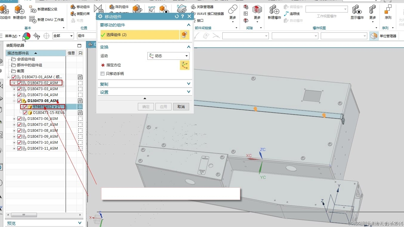Open 关联管理器
This screenshot has width=404, height=227.
[202, 7]
